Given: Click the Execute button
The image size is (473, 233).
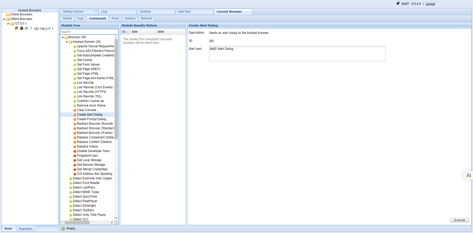Looking at the screenshot, I should pyautogui.click(x=459, y=220).
